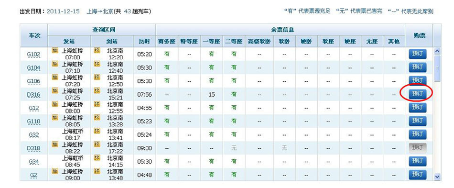Click the scrollbar up arrow
Image resolution: width=454 pixels, height=188 pixels.
coord(437,51)
